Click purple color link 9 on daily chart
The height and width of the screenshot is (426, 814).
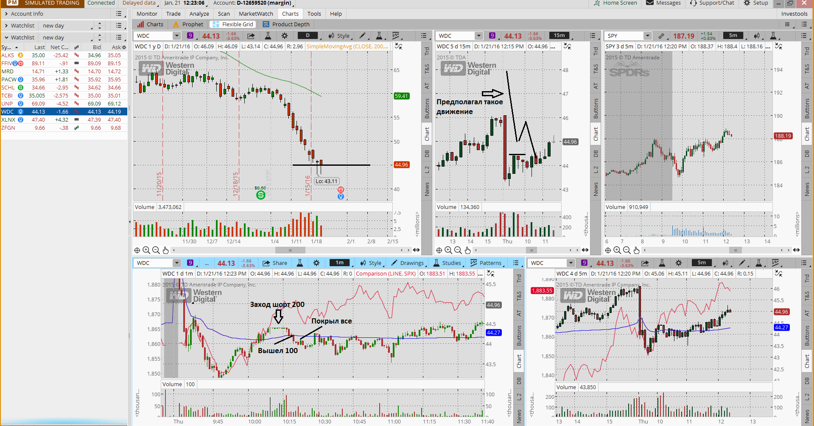(x=190, y=36)
